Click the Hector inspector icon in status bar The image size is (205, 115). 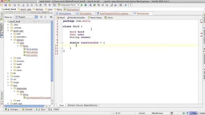(x=172, y=113)
